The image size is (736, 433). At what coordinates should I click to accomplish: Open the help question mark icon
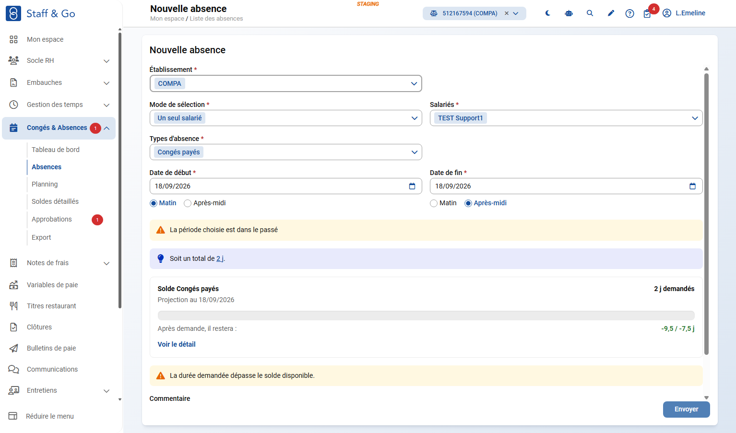(x=629, y=13)
